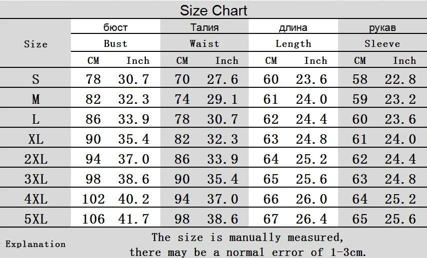Click the Bust column header
The height and width of the screenshot is (258, 427).
coord(115,43)
